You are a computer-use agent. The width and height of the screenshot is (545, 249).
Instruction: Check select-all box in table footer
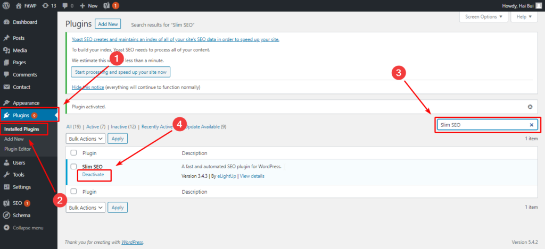click(x=73, y=191)
